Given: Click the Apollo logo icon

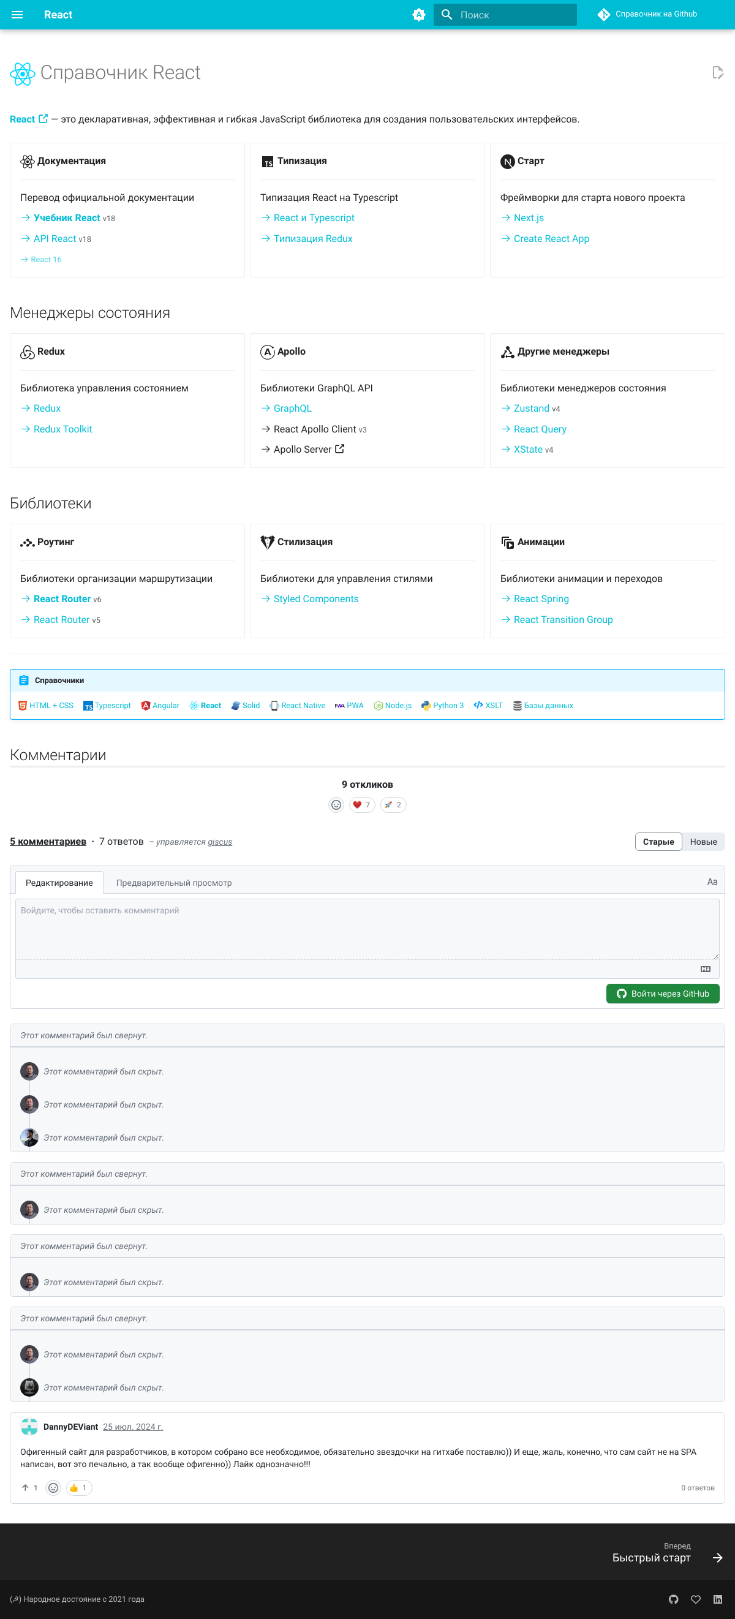Looking at the screenshot, I should coord(268,352).
